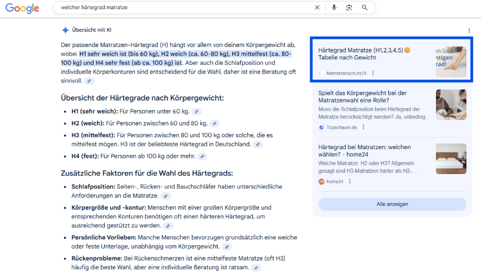
Task: Click heading 'Zusätzliche Faktoren für die Wahl des Härtegrads:'
Action: 147,173
